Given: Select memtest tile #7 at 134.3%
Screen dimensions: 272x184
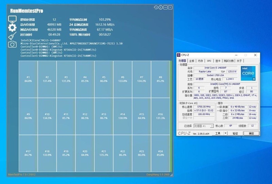Looking at the screenshot, I should 141,79.
